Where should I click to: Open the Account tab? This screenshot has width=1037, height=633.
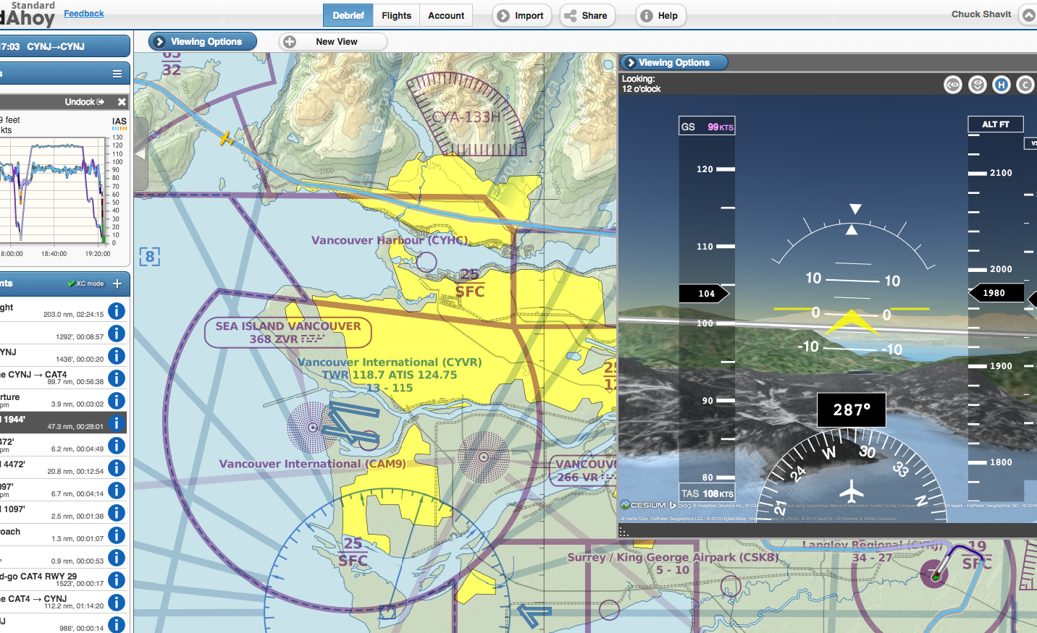446,15
